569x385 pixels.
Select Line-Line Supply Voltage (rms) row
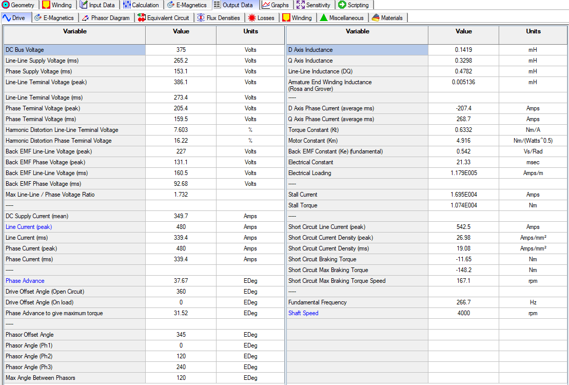coord(144,61)
